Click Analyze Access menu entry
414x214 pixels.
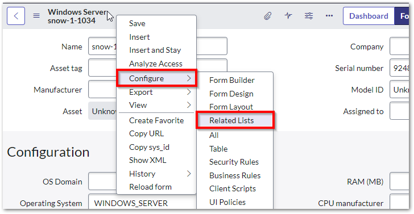coord(156,64)
